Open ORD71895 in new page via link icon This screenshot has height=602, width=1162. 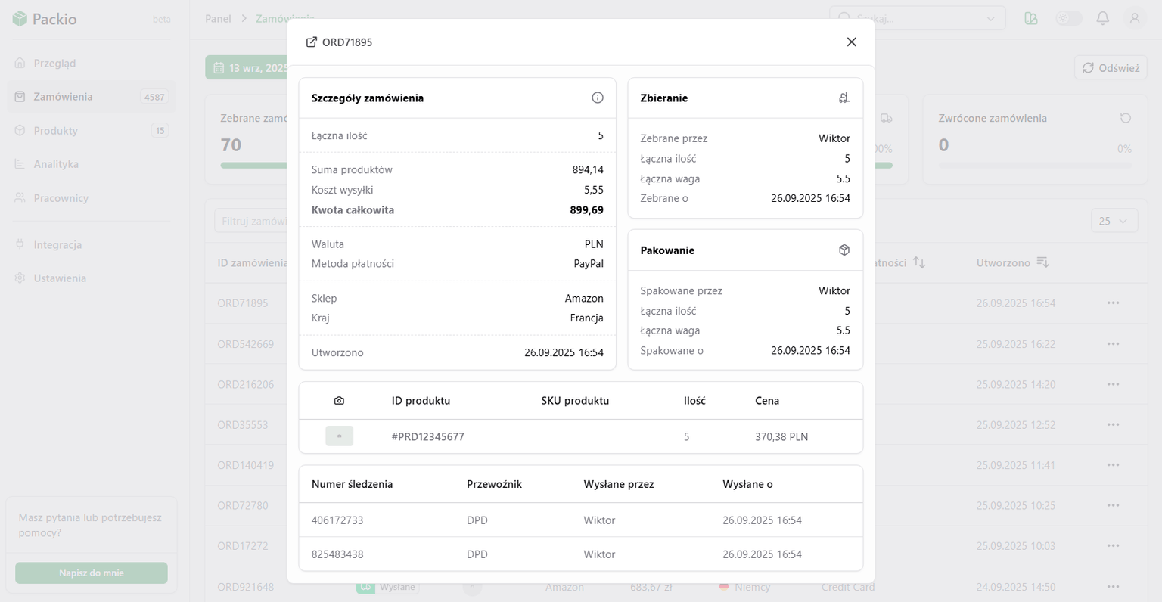pyautogui.click(x=311, y=42)
